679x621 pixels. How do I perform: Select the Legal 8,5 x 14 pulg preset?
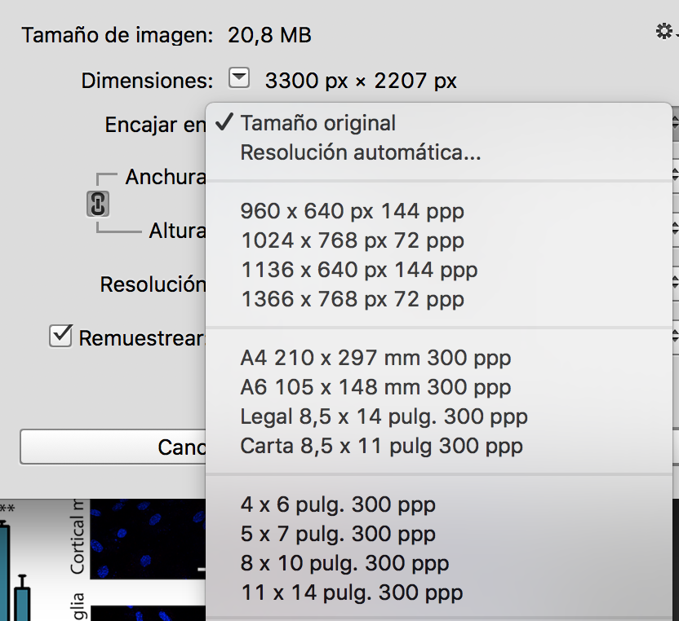[x=384, y=416]
